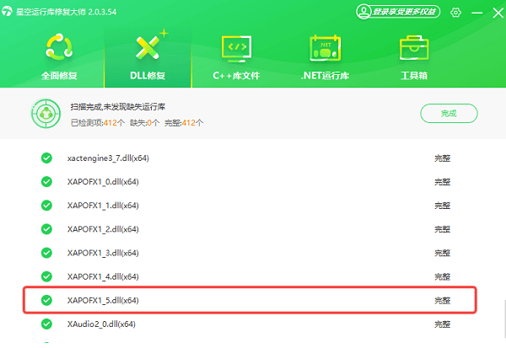The width and height of the screenshot is (506, 348).
Task: Select the XAPOFX1_4.dll(x64) file name
Action: (103, 276)
